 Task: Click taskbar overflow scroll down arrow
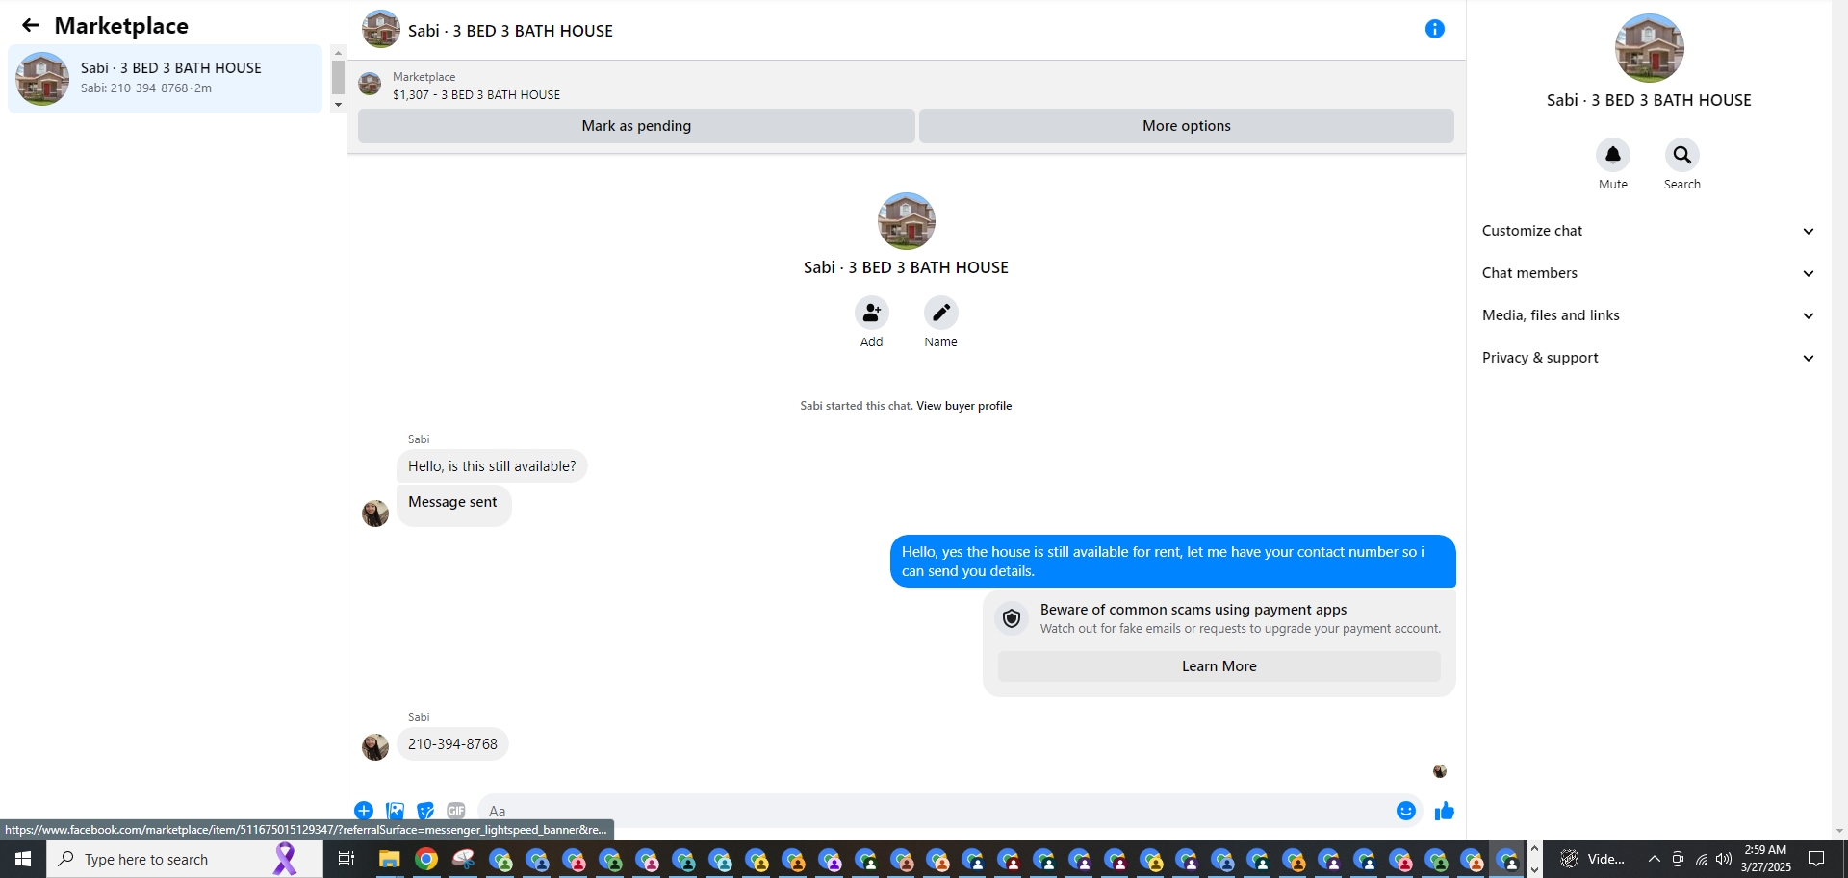(1534, 869)
